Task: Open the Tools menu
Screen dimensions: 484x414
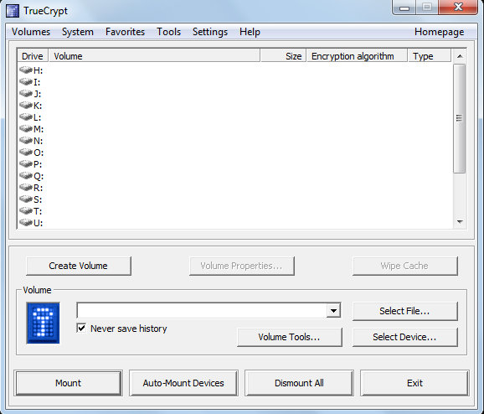Action: pos(168,32)
